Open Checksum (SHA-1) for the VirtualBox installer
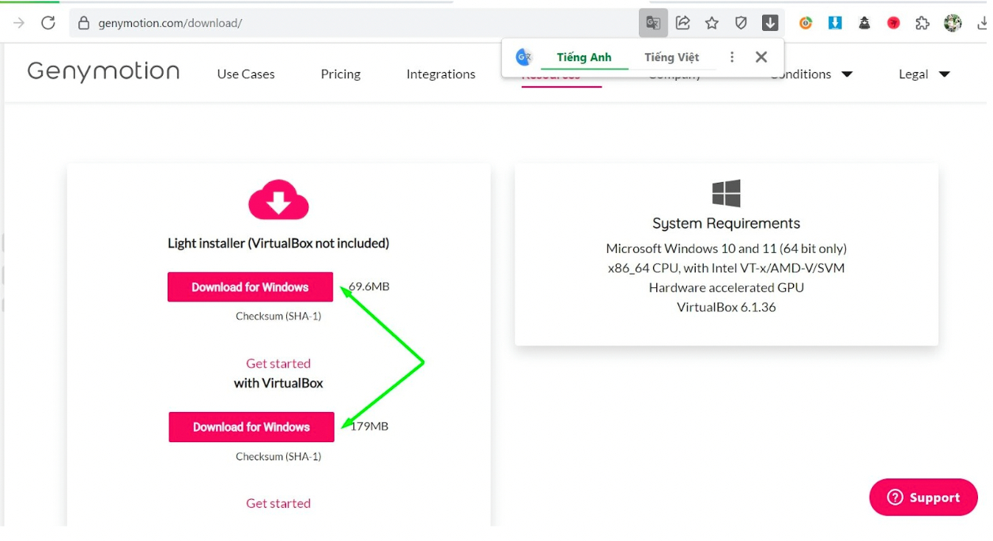This screenshot has width=993, height=541. [x=278, y=456]
